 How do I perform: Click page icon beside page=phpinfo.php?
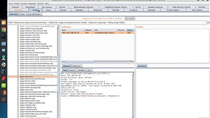click(x=18, y=98)
